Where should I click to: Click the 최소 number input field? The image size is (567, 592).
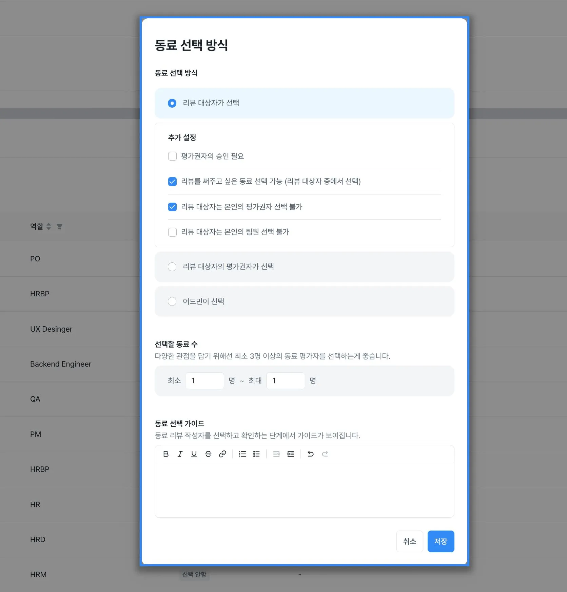[204, 381]
